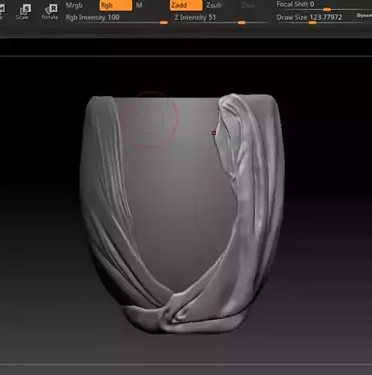This screenshot has height=375, width=372.
Task: Click the Dynamic brush size button
Action: pos(364,16)
